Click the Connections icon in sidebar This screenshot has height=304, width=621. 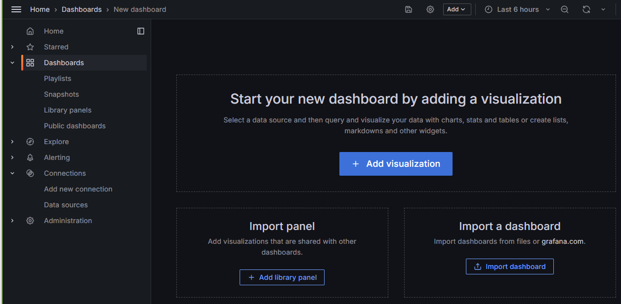pyautogui.click(x=30, y=173)
